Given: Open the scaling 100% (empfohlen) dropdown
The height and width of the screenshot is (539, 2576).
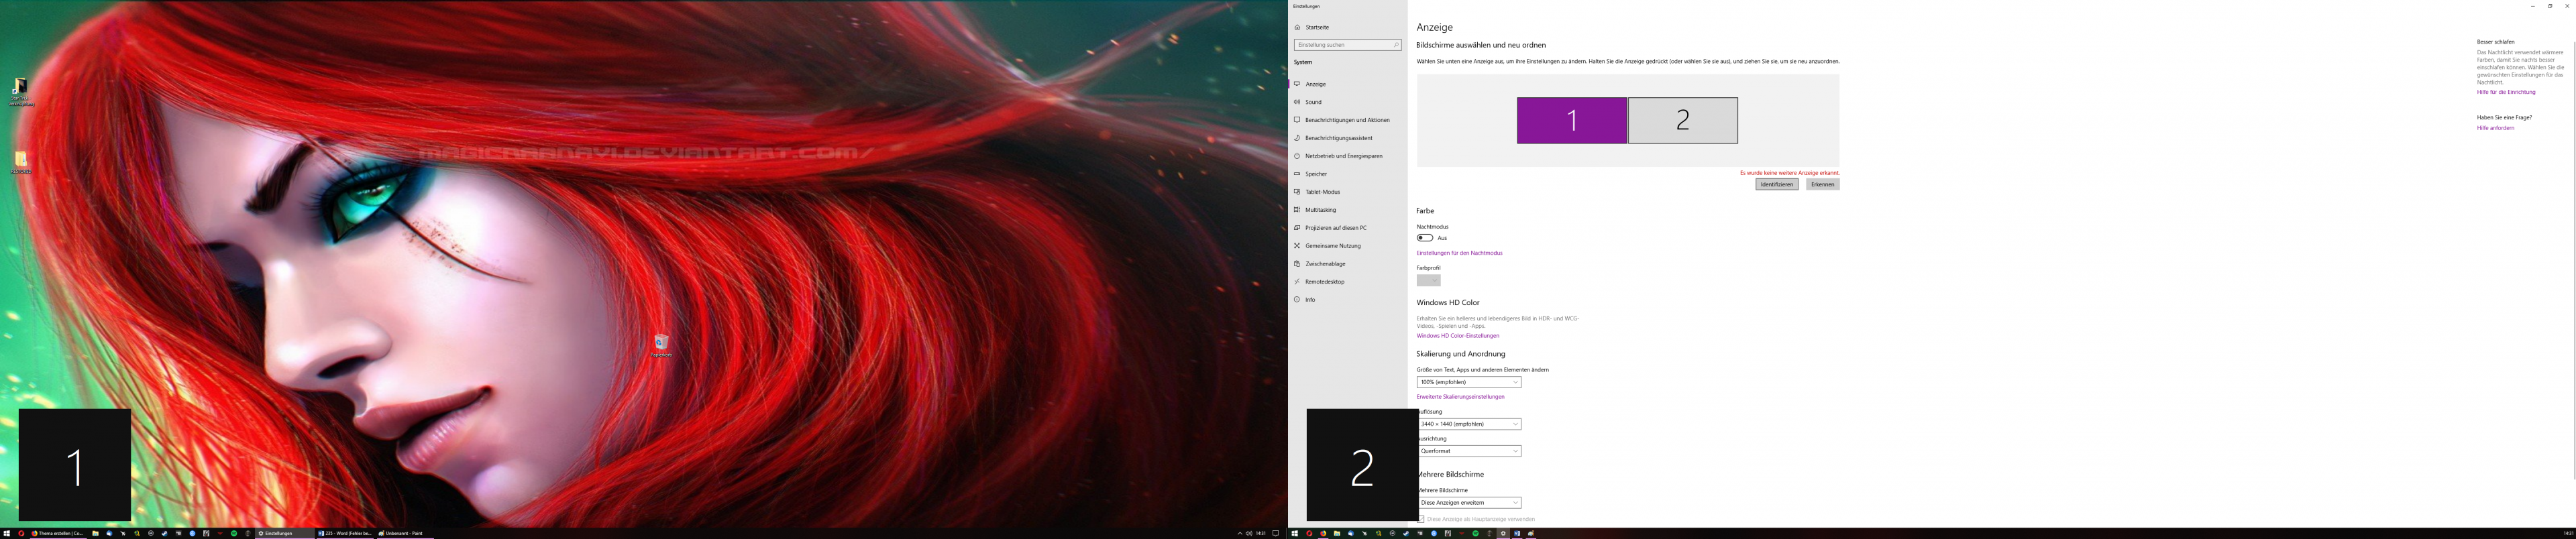Looking at the screenshot, I should pyautogui.click(x=1469, y=382).
